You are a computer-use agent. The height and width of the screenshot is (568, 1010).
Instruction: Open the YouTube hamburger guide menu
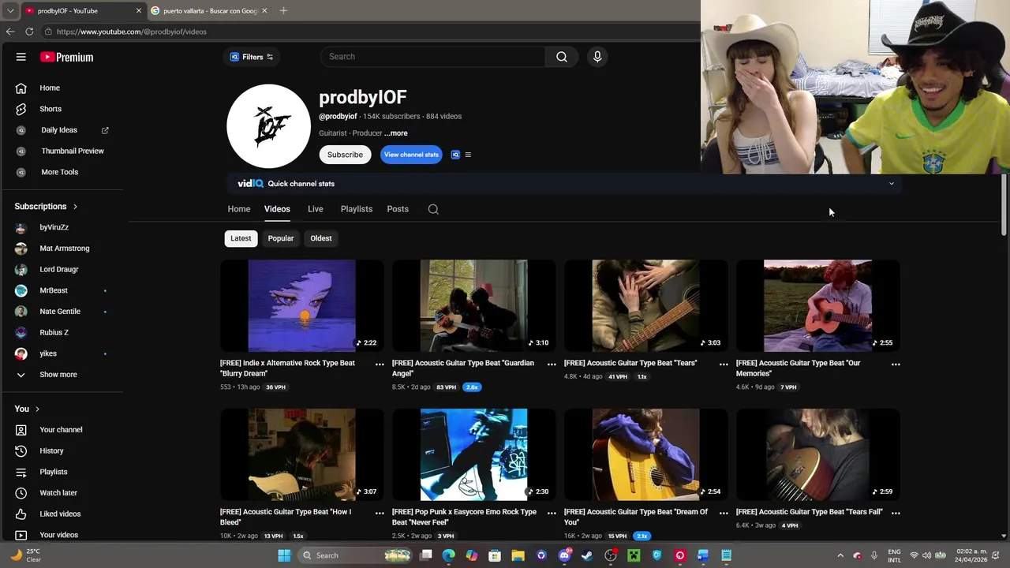[21, 57]
